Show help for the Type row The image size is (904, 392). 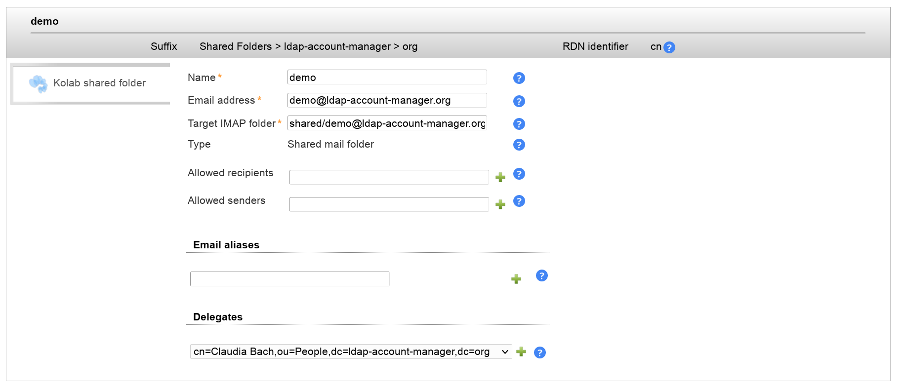519,145
